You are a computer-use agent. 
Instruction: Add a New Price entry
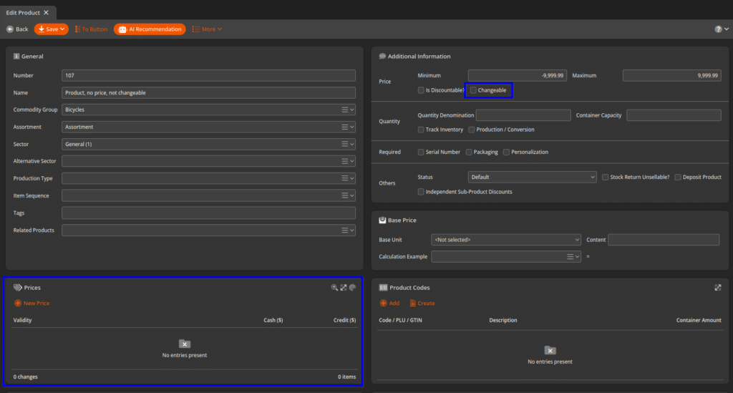31,304
